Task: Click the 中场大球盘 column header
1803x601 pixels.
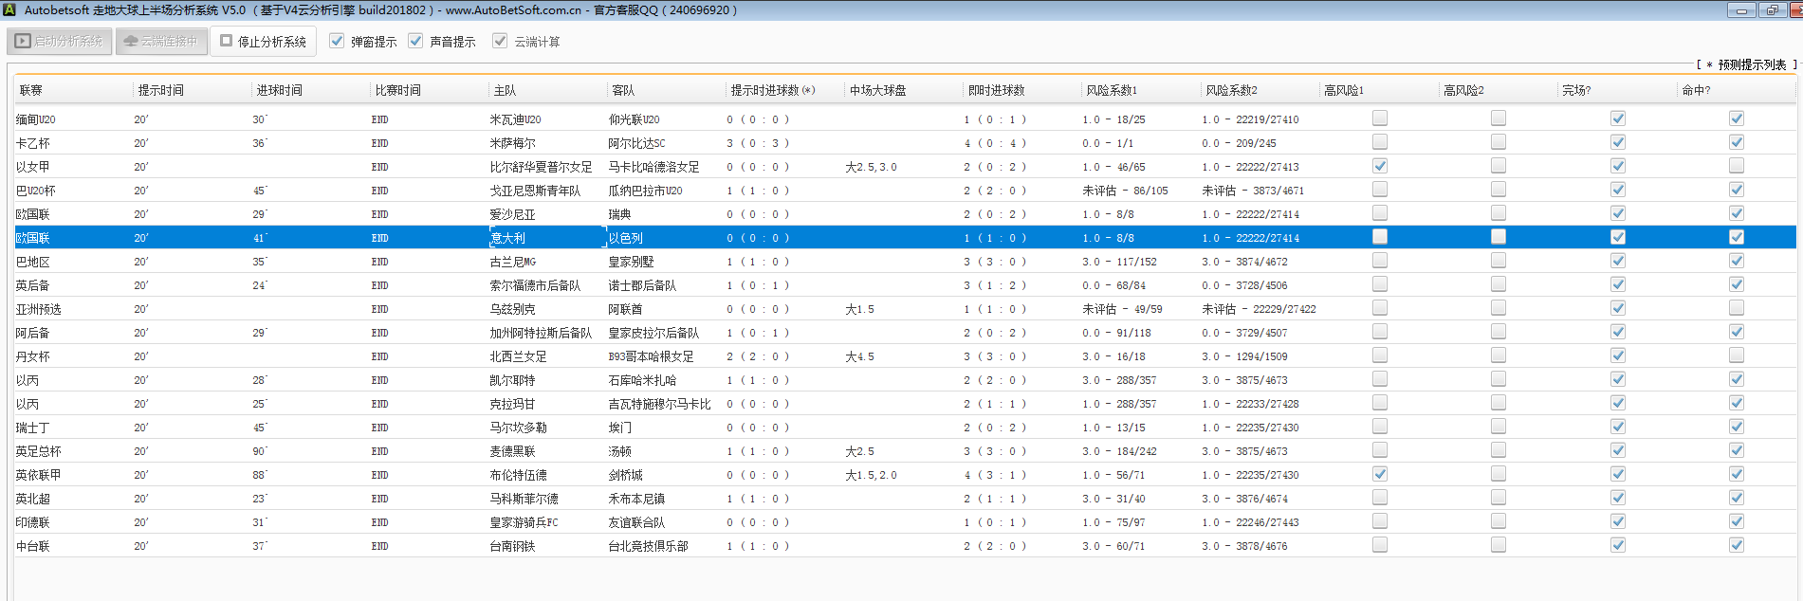Action: pyautogui.click(x=877, y=90)
